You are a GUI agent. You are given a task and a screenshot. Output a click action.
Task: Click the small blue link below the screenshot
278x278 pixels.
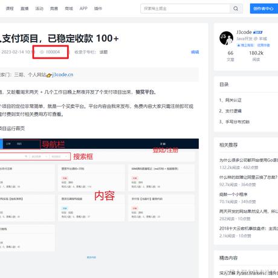point(91,257)
